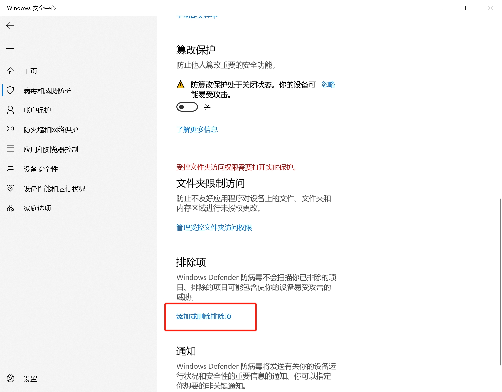Turn on the 篡改保护 toggle switch
The width and height of the screenshot is (502, 392).
click(x=187, y=107)
